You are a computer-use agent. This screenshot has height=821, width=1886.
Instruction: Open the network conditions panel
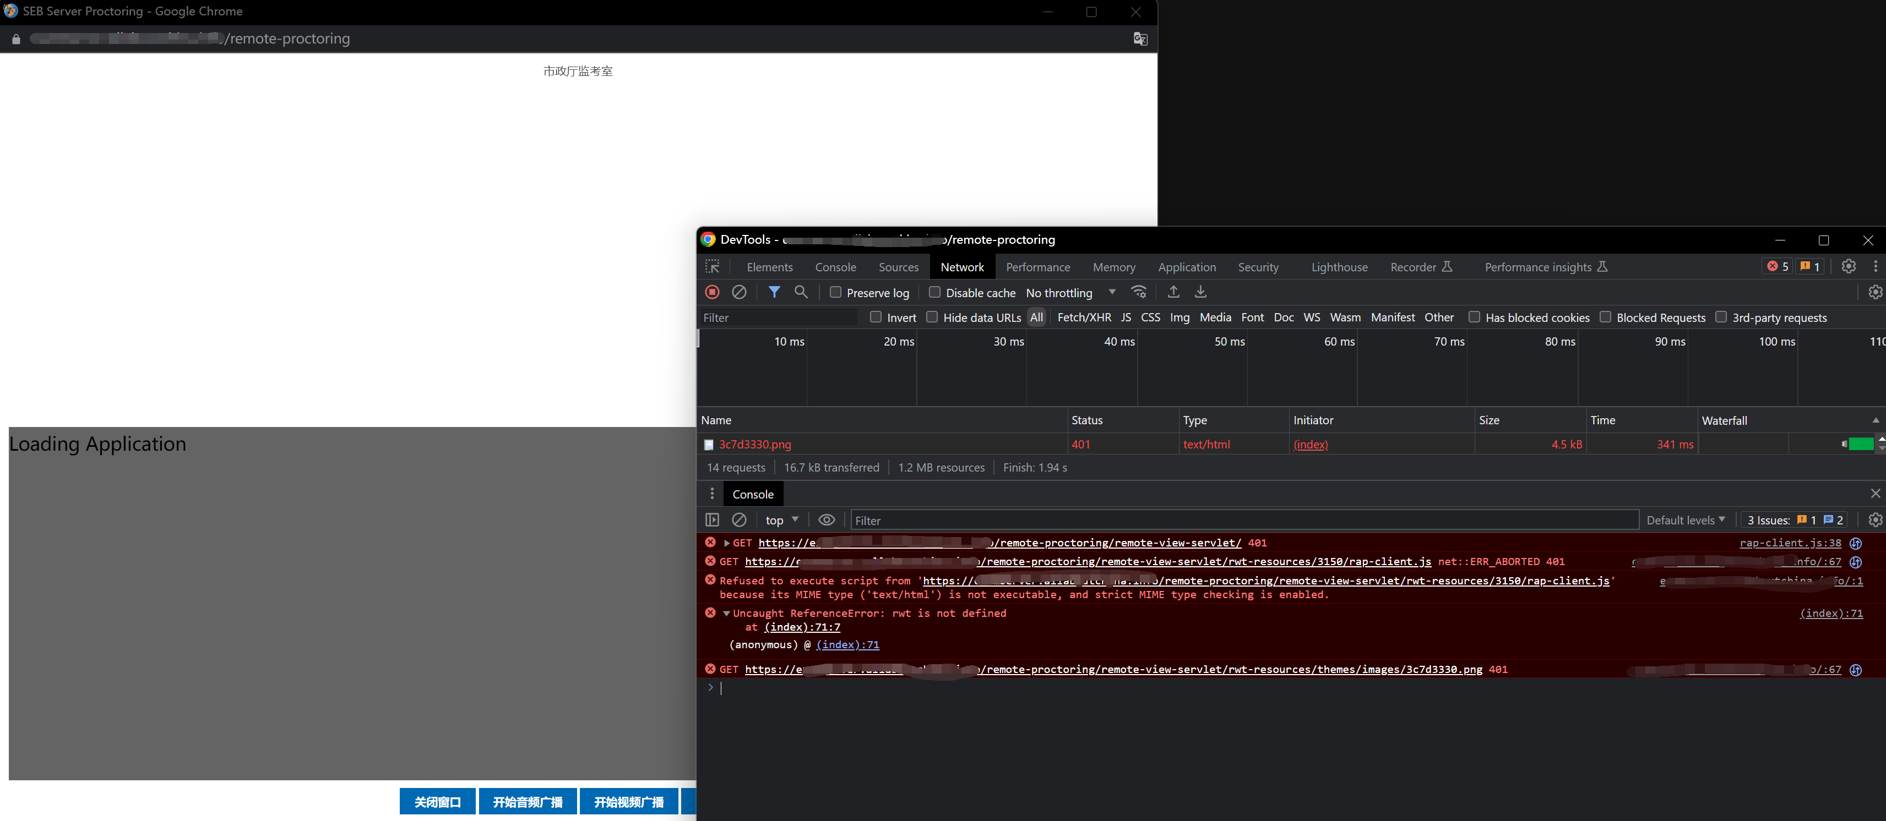coord(1138,292)
